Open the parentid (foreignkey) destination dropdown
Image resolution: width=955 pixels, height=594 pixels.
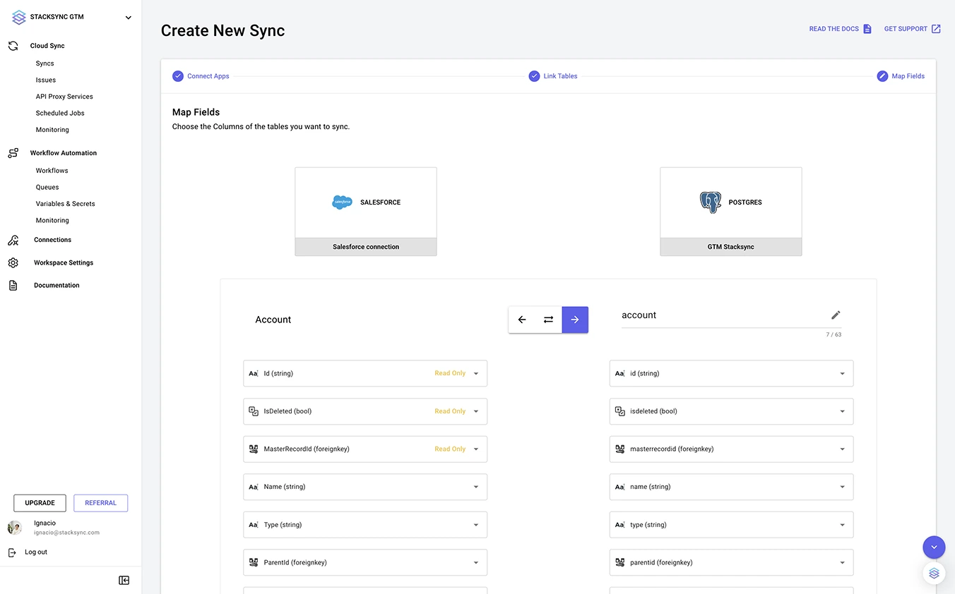pos(731,563)
